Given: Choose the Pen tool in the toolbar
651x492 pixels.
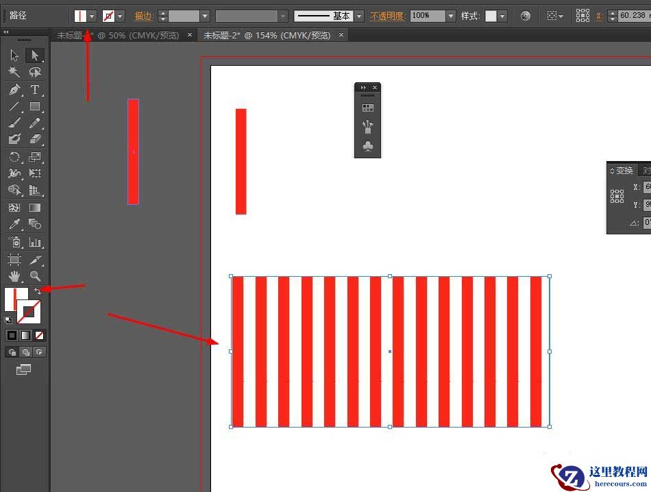Looking at the screenshot, I should point(14,89).
